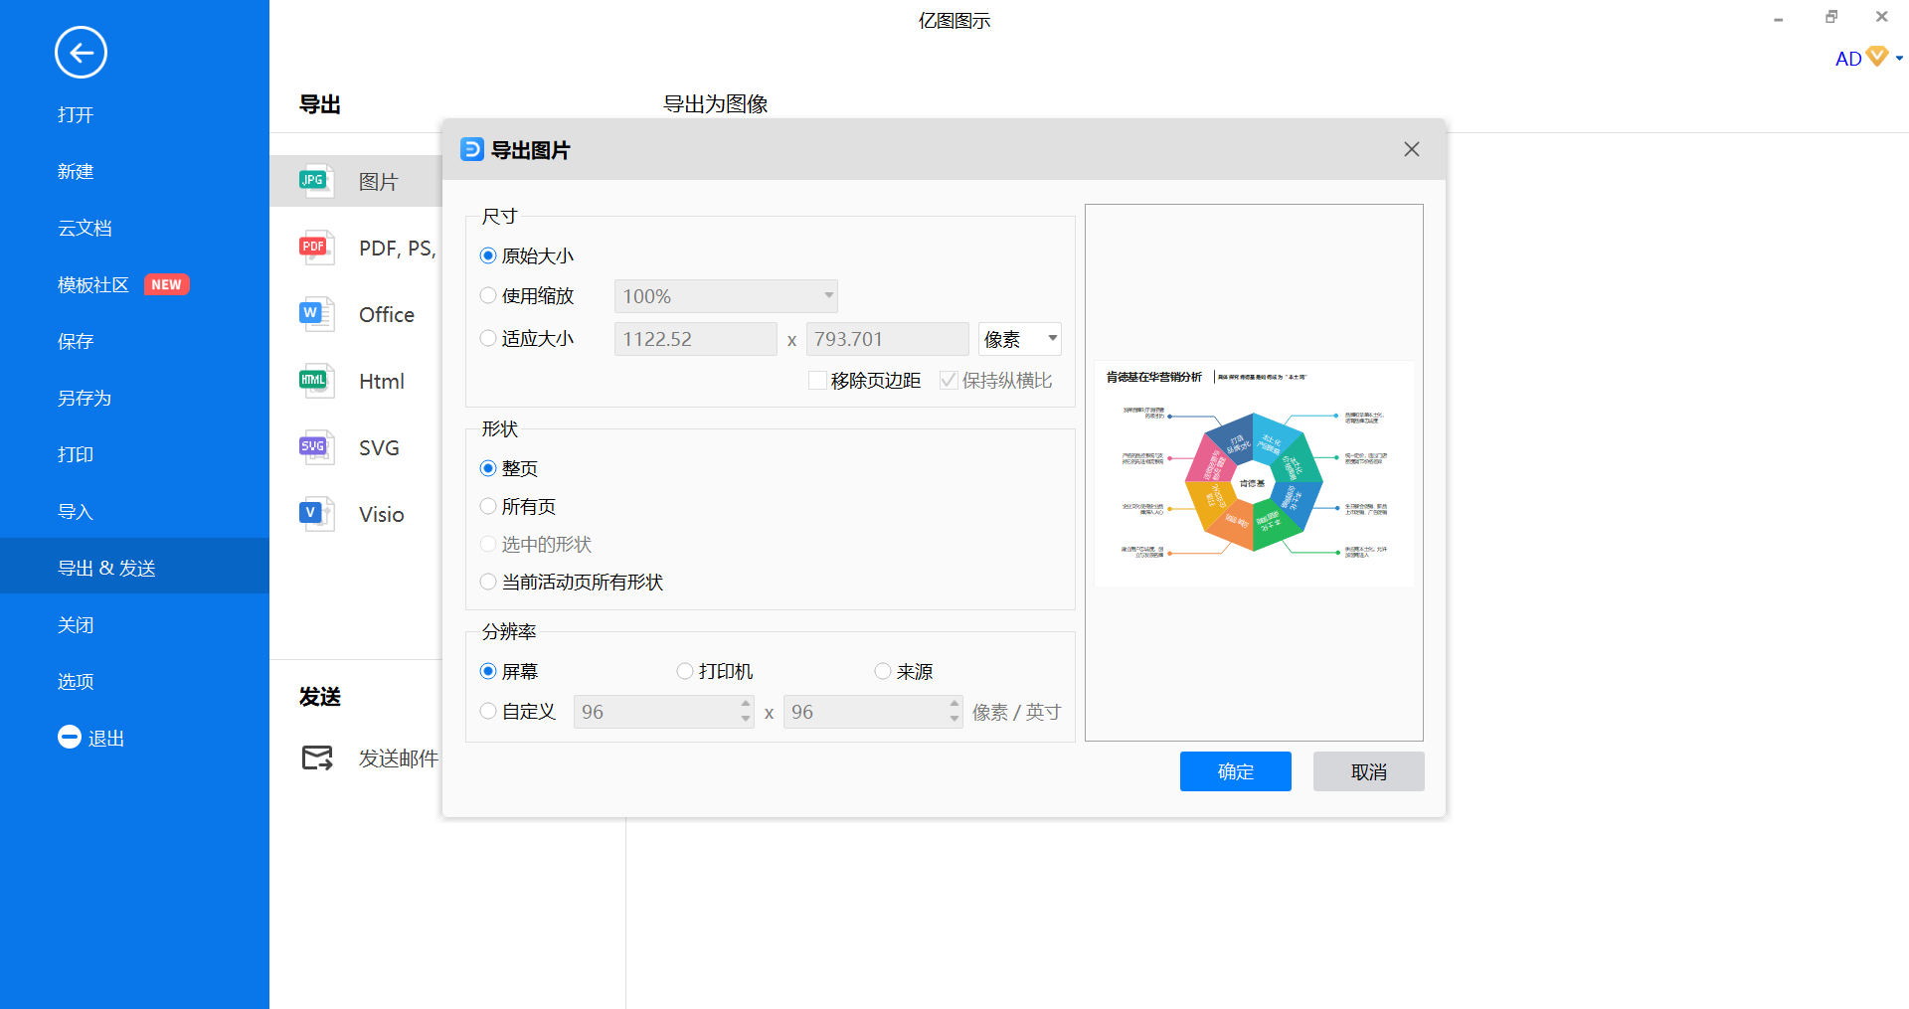Select the Visio export icon
This screenshot has width=1909, height=1009.
point(316,514)
